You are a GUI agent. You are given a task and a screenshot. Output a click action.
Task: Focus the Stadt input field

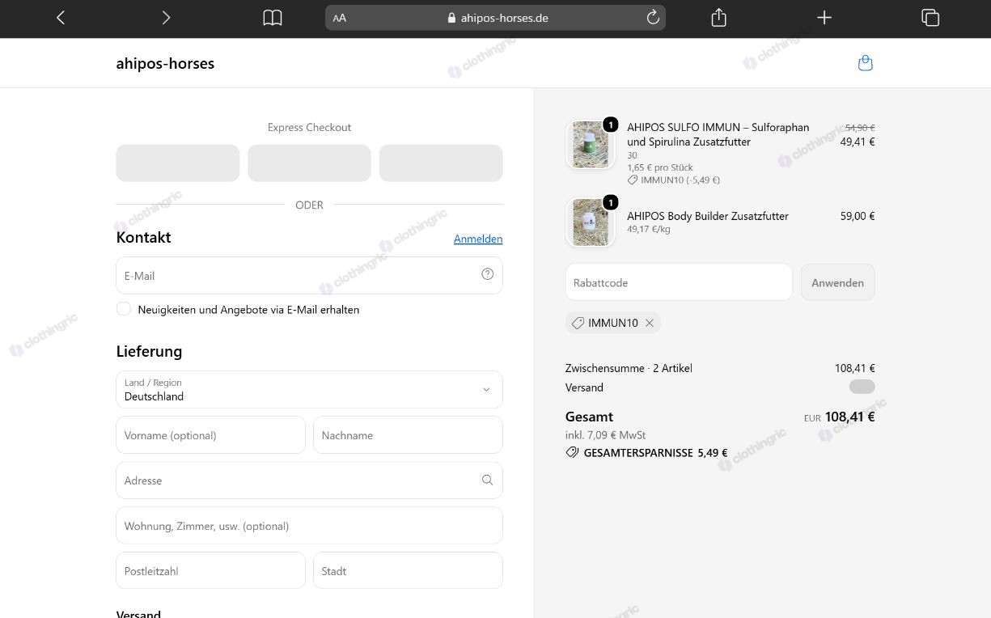pyautogui.click(x=408, y=571)
